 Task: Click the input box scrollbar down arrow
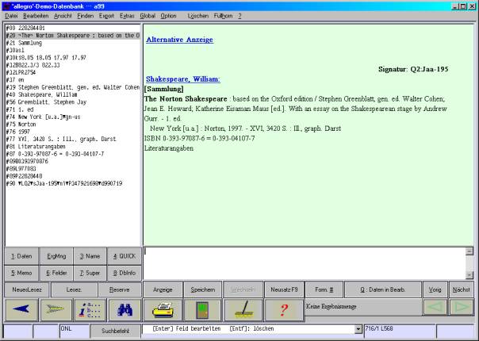(x=469, y=274)
